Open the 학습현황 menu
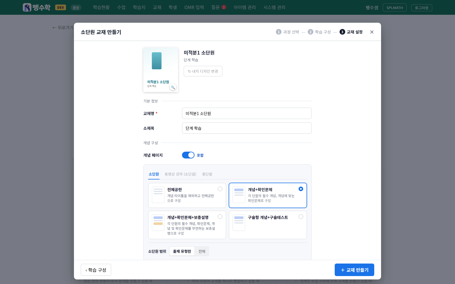This screenshot has height=284, width=455. point(101,7)
